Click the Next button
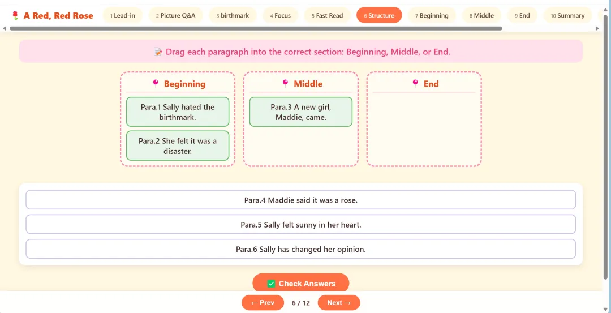Viewport: 611px width, 313px height. click(x=339, y=303)
